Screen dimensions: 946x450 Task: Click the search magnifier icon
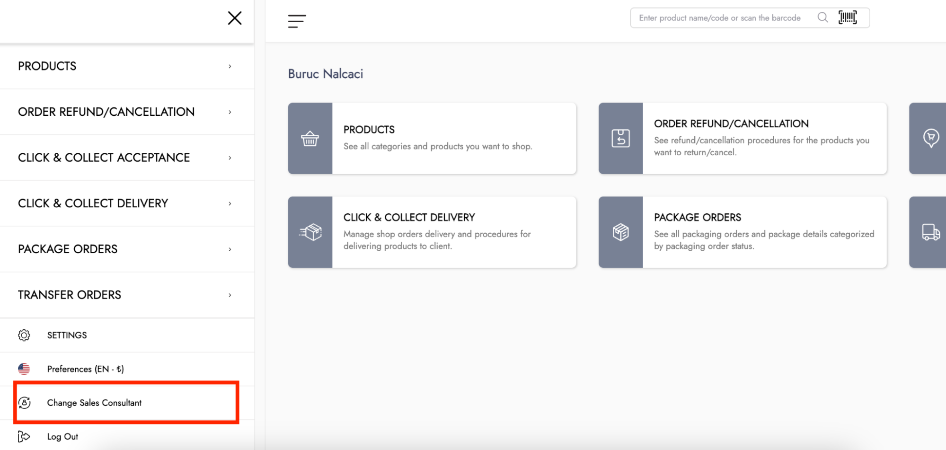822,18
